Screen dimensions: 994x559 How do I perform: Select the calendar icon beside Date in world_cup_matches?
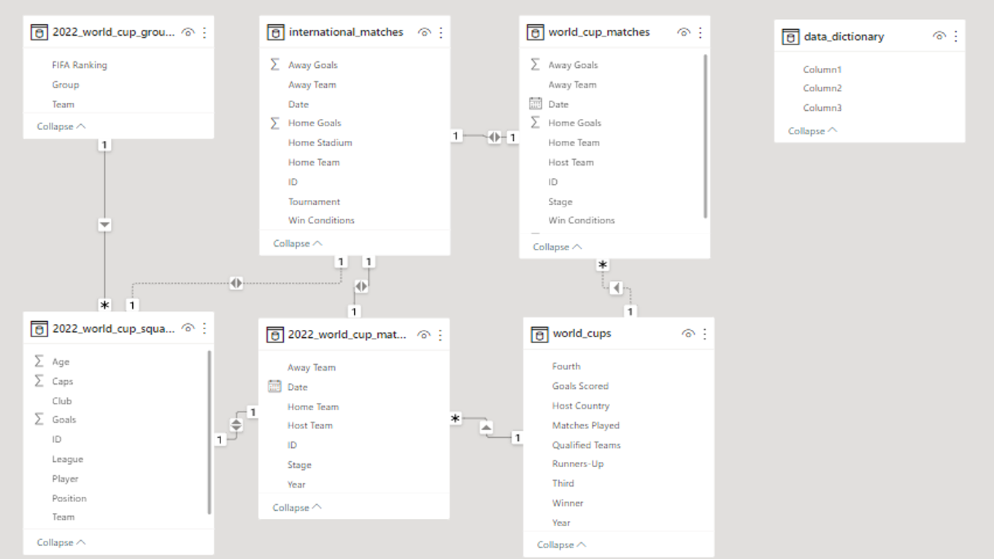coord(536,104)
